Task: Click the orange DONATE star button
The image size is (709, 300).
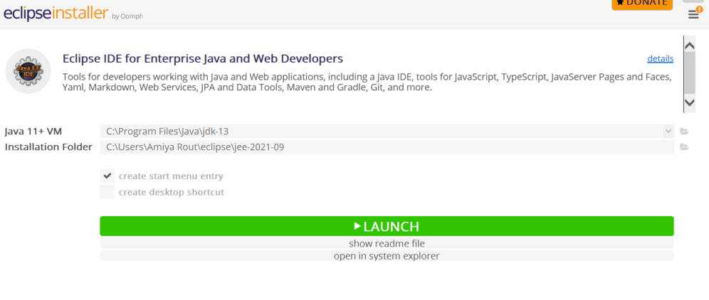Action: tap(642, 4)
